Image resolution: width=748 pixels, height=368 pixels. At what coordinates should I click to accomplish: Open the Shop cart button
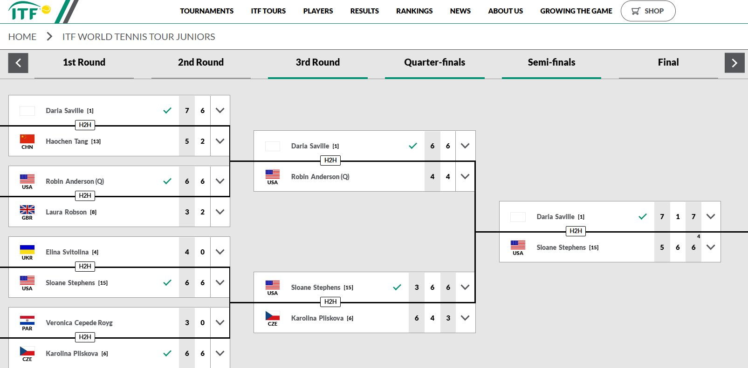click(x=648, y=11)
